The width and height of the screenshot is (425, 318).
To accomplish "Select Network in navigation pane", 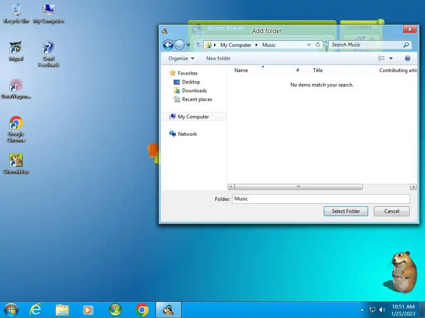I will click(187, 134).
